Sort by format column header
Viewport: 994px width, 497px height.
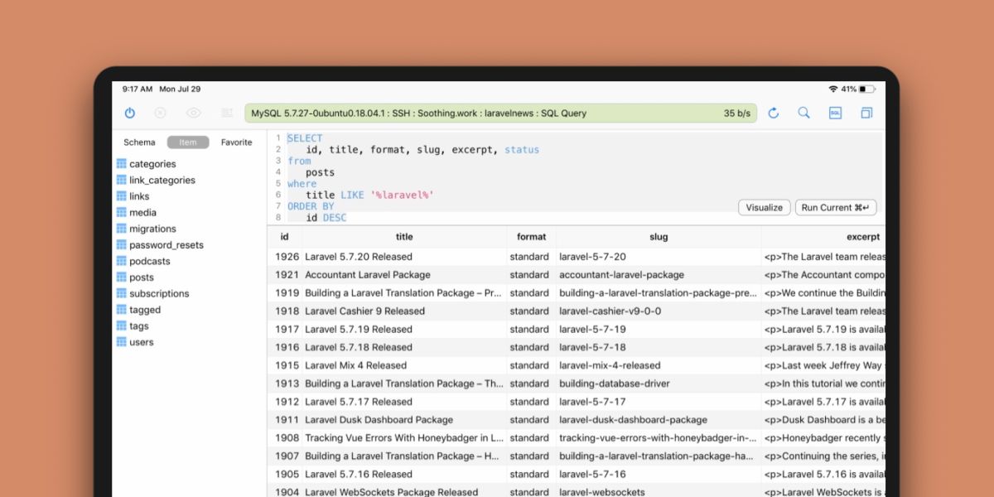(531, 237)
